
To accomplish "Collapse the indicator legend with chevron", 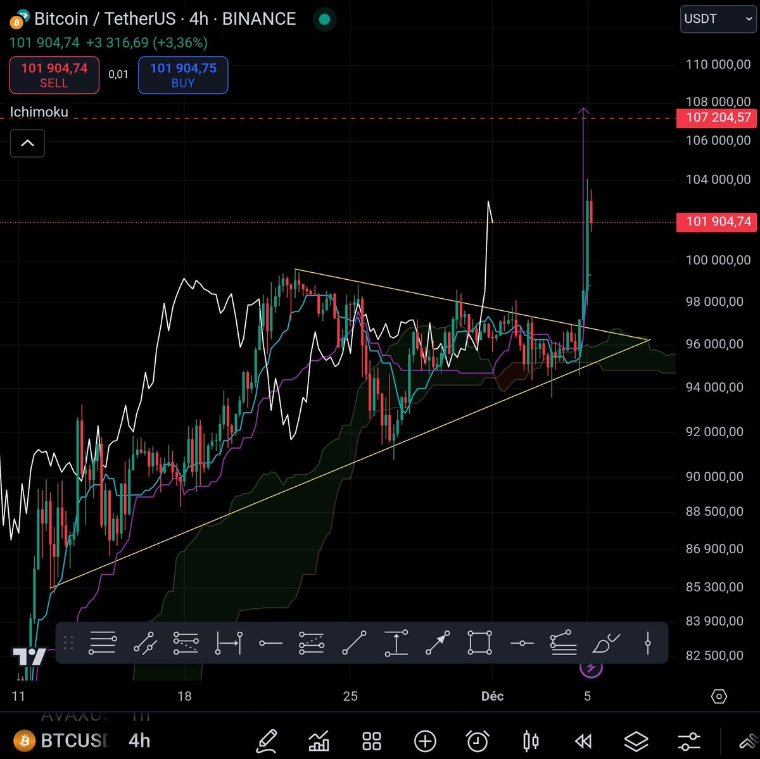I will 28,143.
